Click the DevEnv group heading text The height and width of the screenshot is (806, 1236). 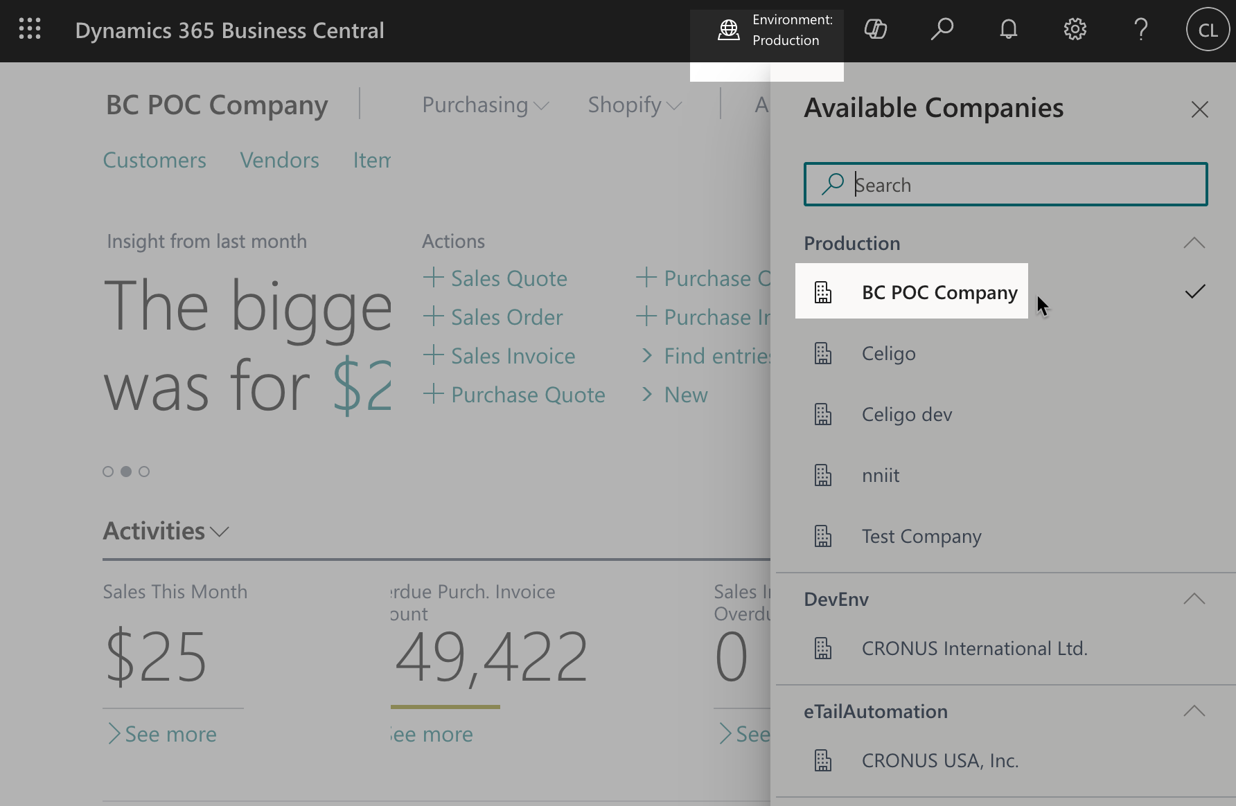click(x=836, y=599)
